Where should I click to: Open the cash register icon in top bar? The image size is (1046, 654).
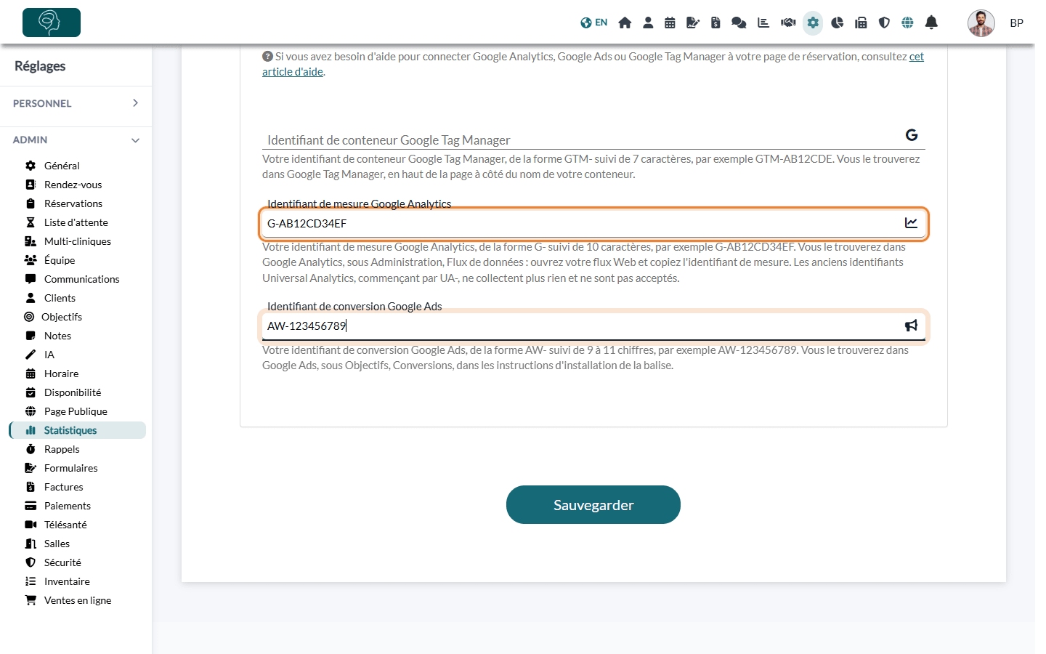[x=861, y=23]
